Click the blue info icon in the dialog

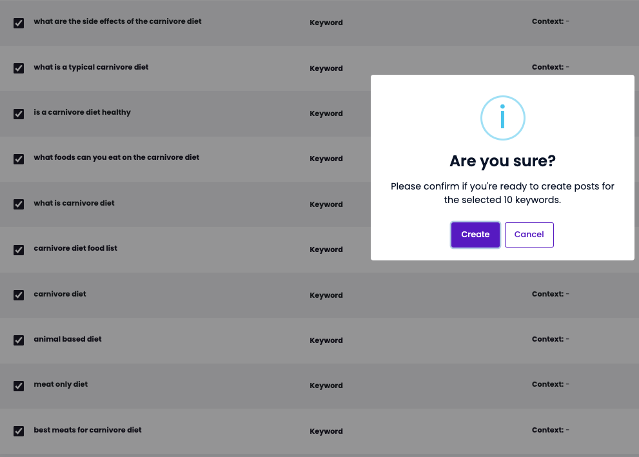point(502,118)
